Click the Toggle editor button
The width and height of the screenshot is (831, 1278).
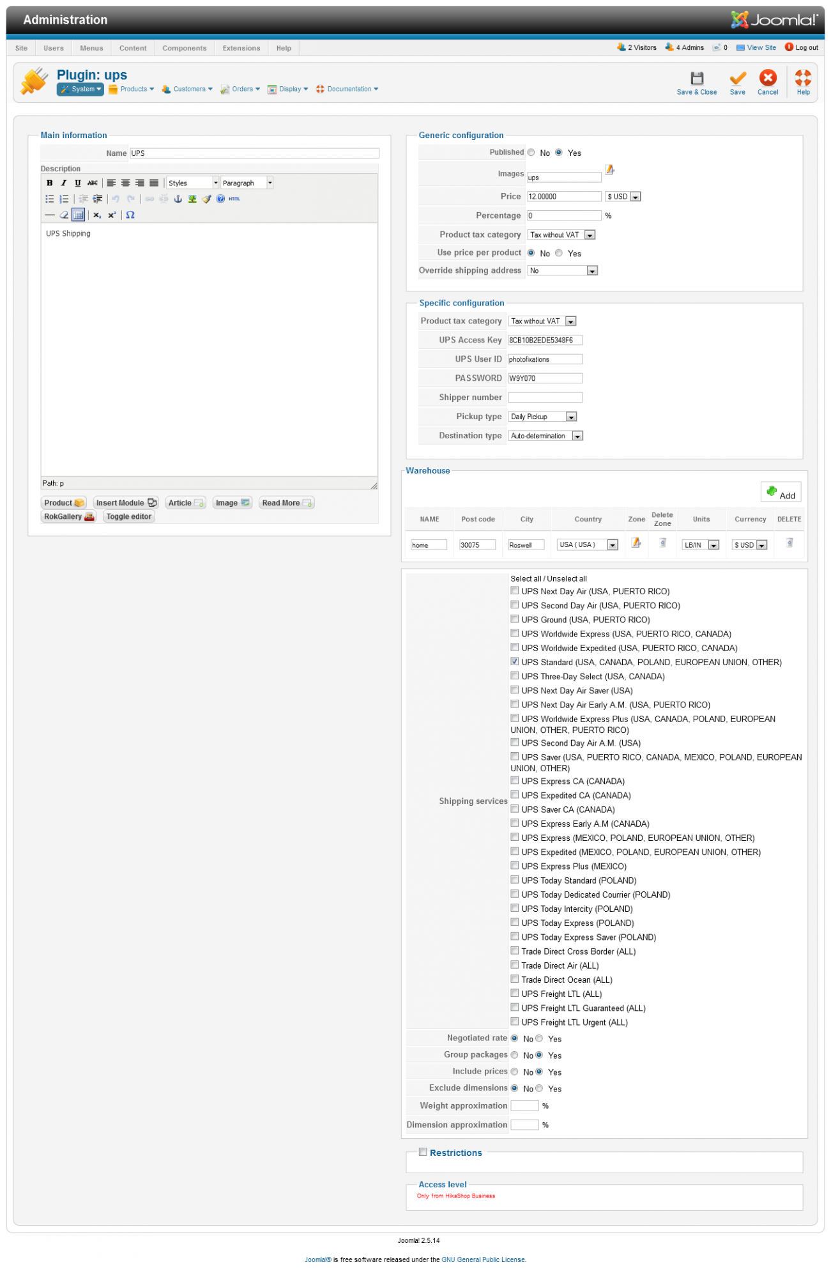click(129, 517)
